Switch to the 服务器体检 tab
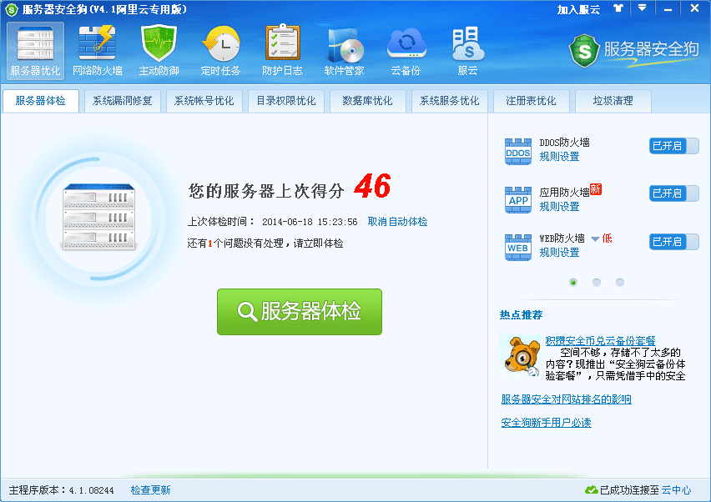Image resolution: width=711 pixels, height=502 pixels. click(x=40, y=101)
